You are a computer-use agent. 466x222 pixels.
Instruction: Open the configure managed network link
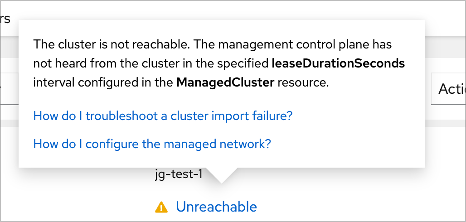152,144
